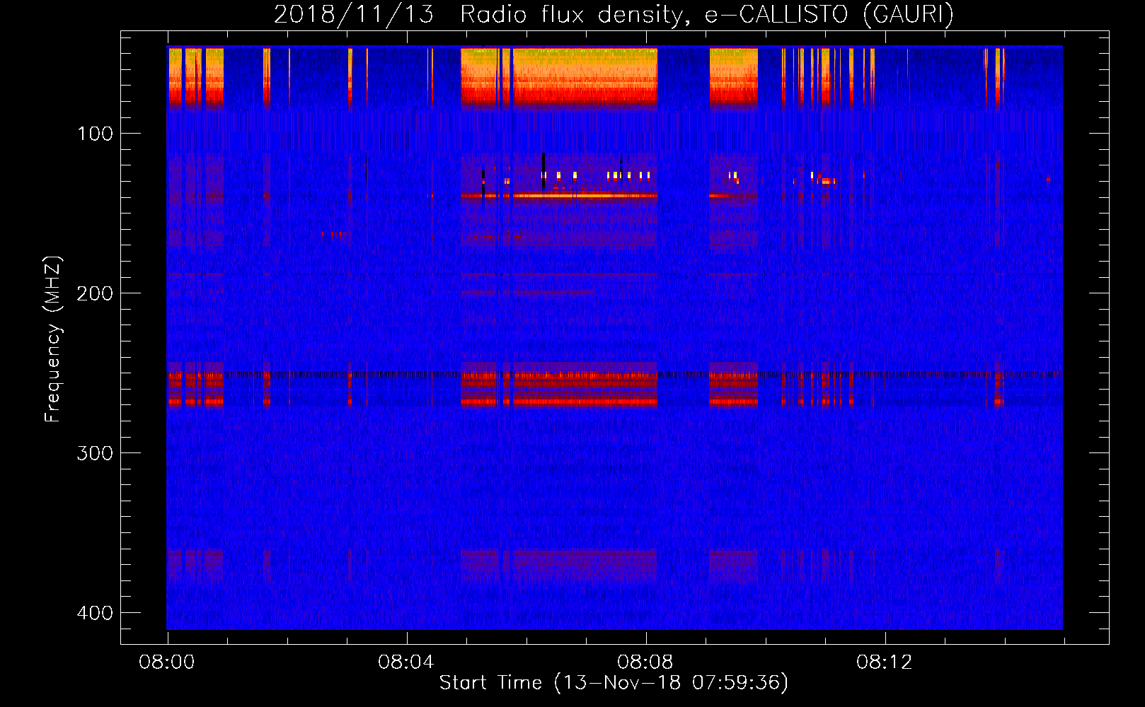Click the 08:04 time tick label
The width and height of the screenshot is (1145, 707).
pyautogui.click(x=406, y=662)
